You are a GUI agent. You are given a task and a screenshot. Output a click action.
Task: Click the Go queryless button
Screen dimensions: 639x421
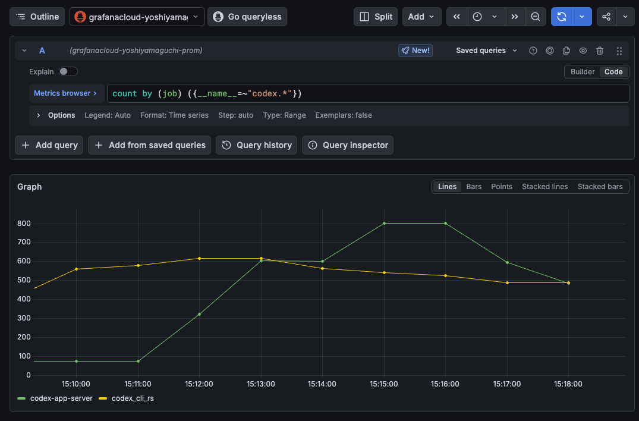247,17
